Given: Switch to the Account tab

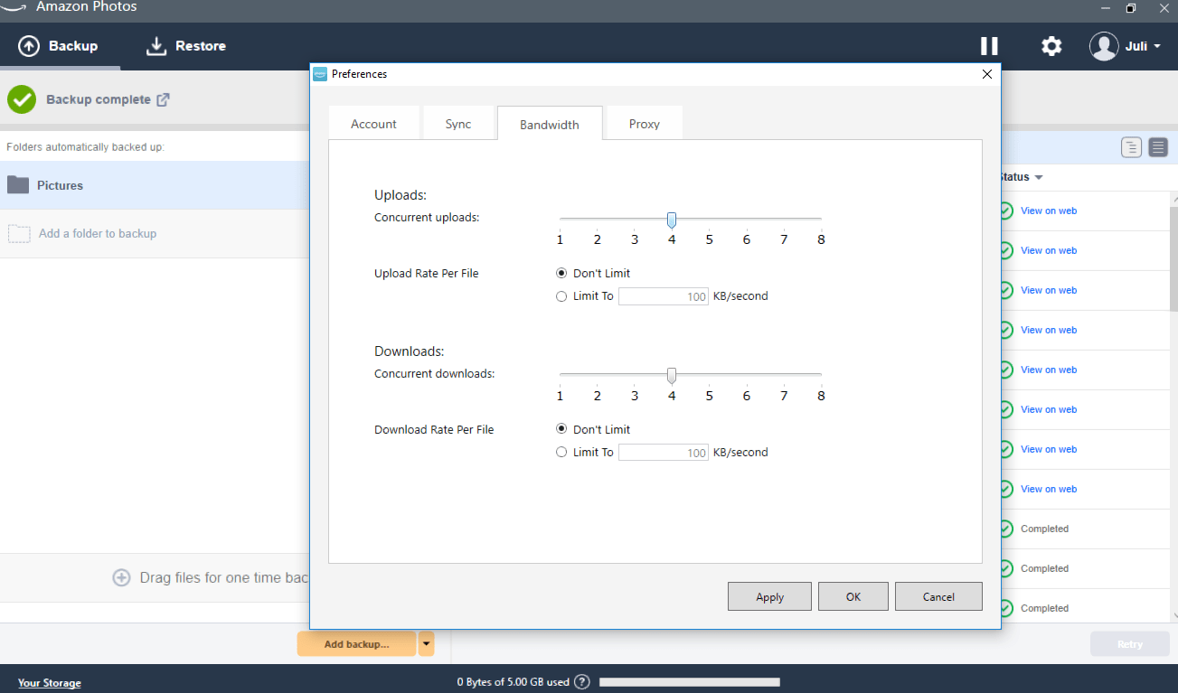Looking at the screenshot, I should pos(374,124).
